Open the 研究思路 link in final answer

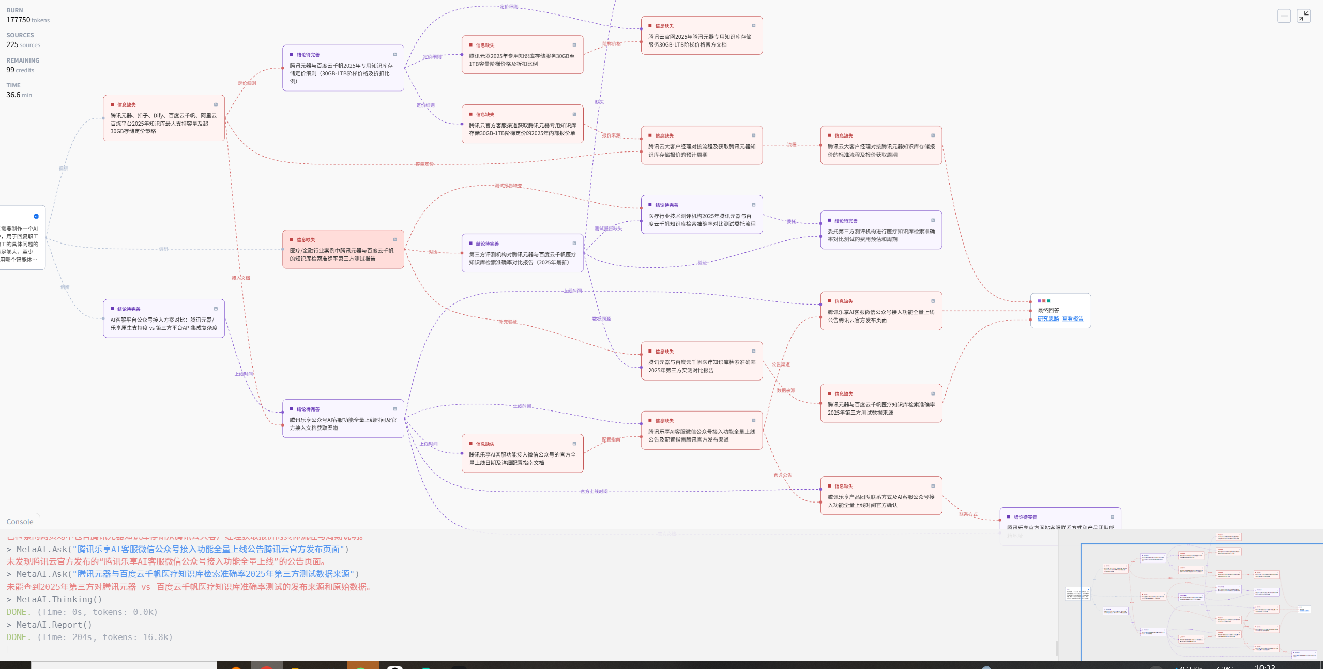1048,319
